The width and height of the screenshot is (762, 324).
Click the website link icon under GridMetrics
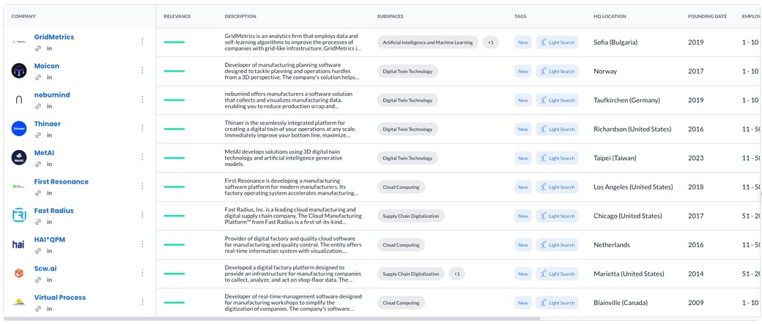coord(38,48)
